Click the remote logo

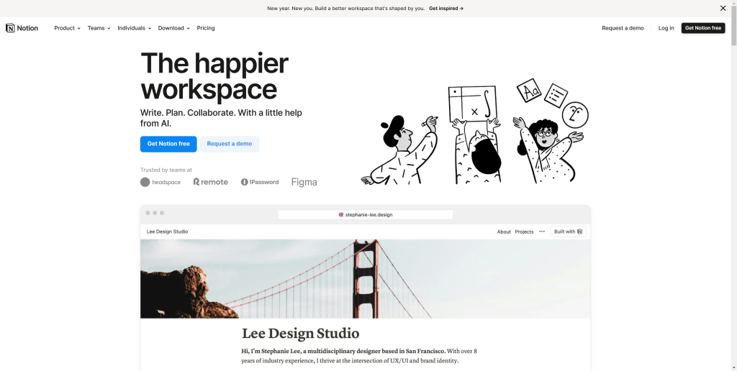(x=211, y=182)
